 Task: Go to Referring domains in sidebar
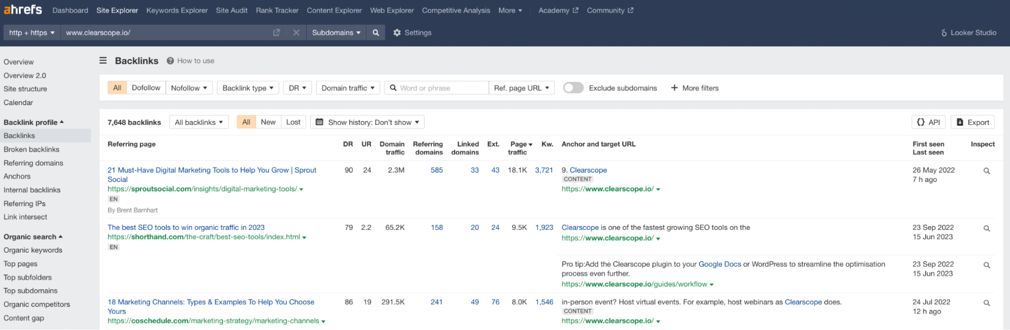[x=33, y=163]
